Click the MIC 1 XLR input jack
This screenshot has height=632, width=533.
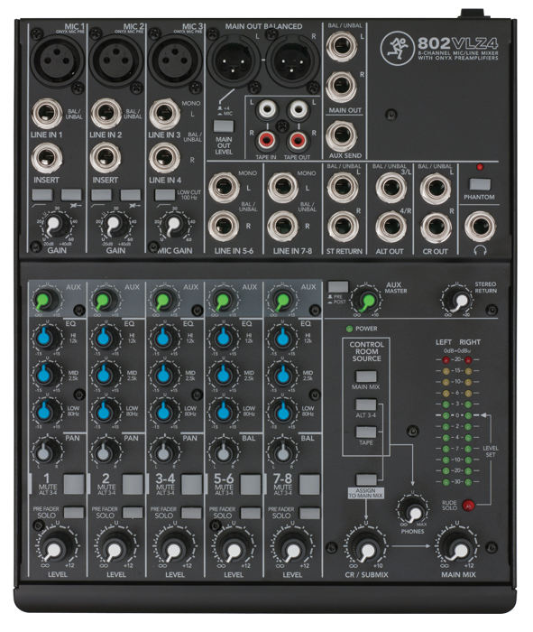tap(57, 60)
